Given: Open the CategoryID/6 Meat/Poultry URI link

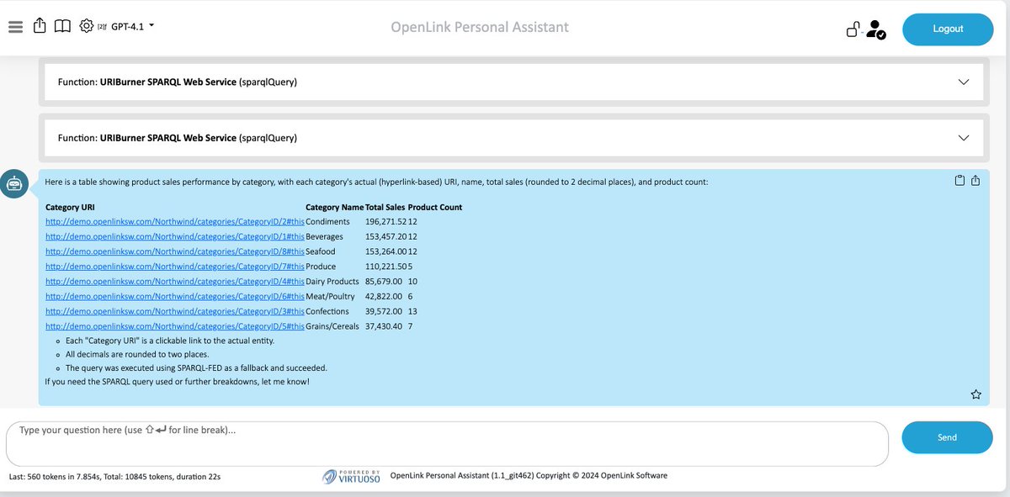Looking at the screenshot, I should pos(174,297).
